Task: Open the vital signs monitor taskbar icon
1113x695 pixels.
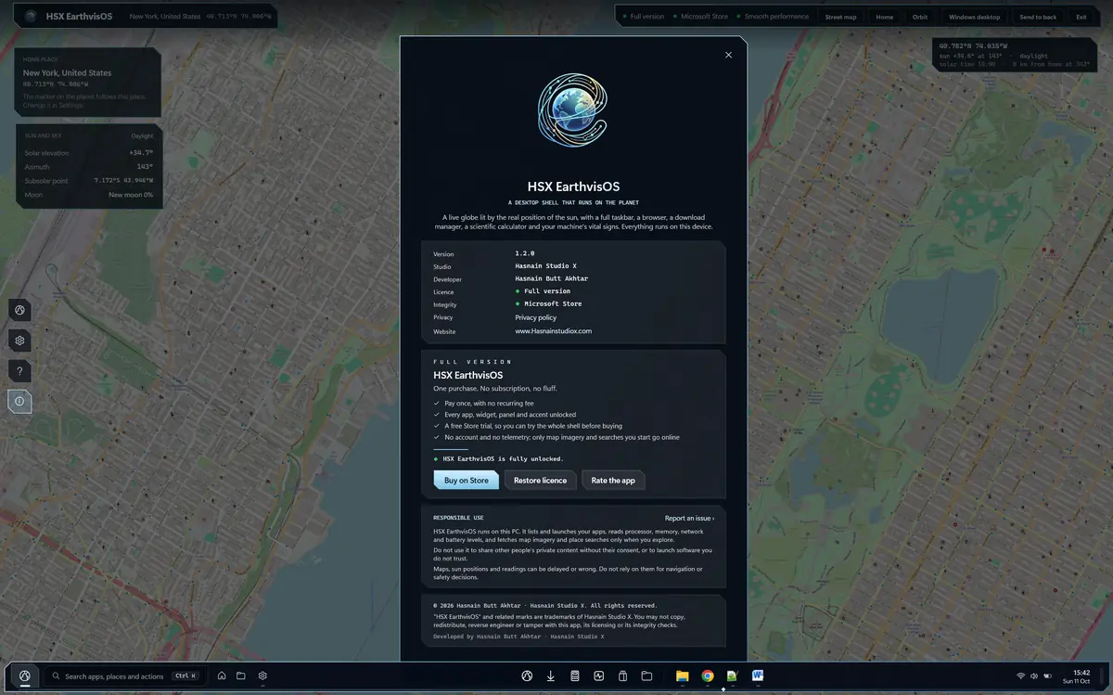Action: [x=599, y=676]
